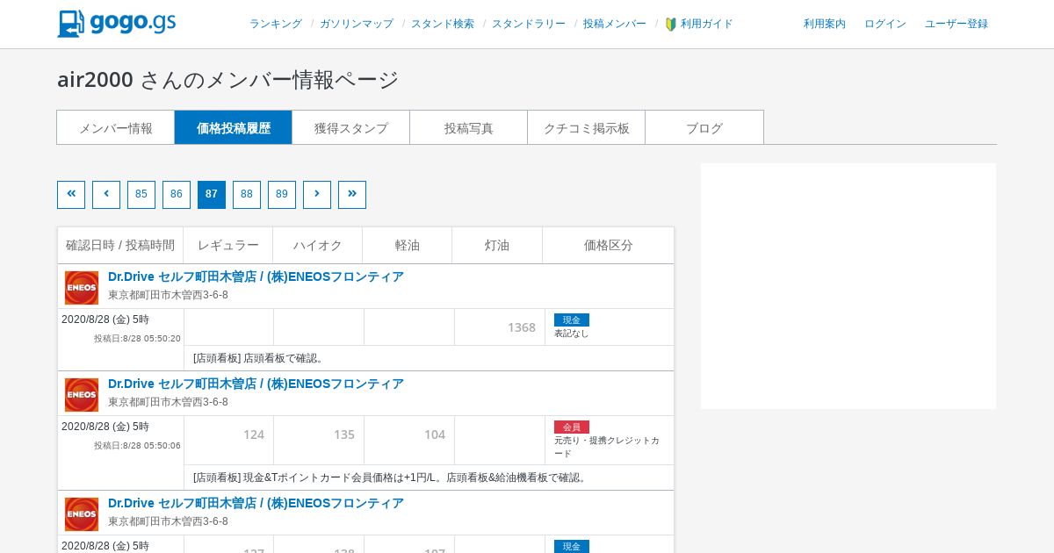Screen dimensions: 1054x553
Task: Click the ログイン link
Action: [x=885, y=25]
